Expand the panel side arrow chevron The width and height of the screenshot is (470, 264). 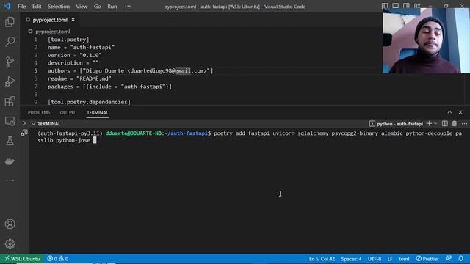(24, 123)
